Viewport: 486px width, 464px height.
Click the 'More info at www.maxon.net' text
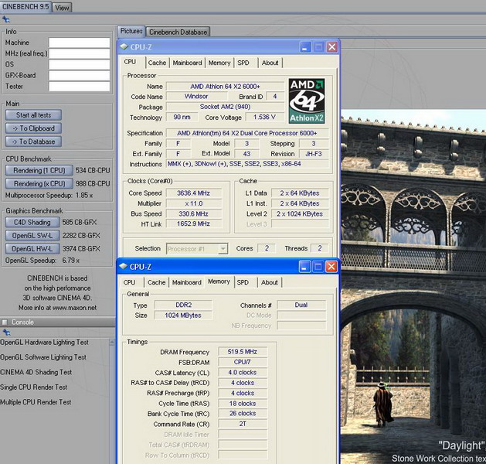pos(57,308)
